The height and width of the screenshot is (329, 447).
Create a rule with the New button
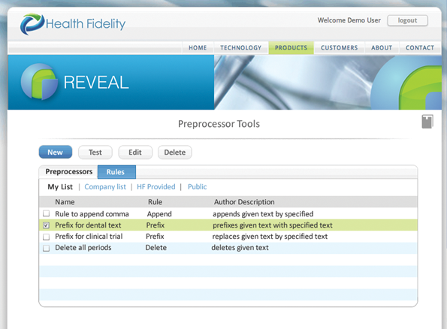pos(56,152)
